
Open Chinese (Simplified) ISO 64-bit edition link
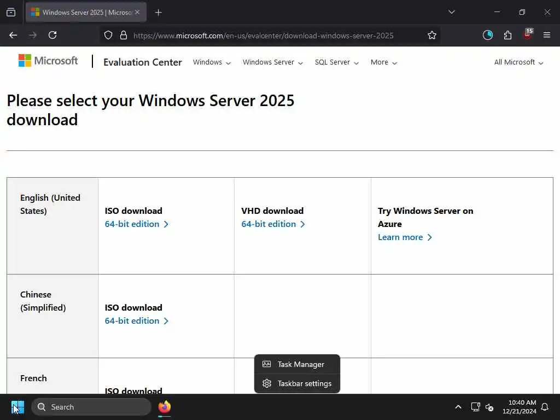pyautogui.click(x=136, y=320)
